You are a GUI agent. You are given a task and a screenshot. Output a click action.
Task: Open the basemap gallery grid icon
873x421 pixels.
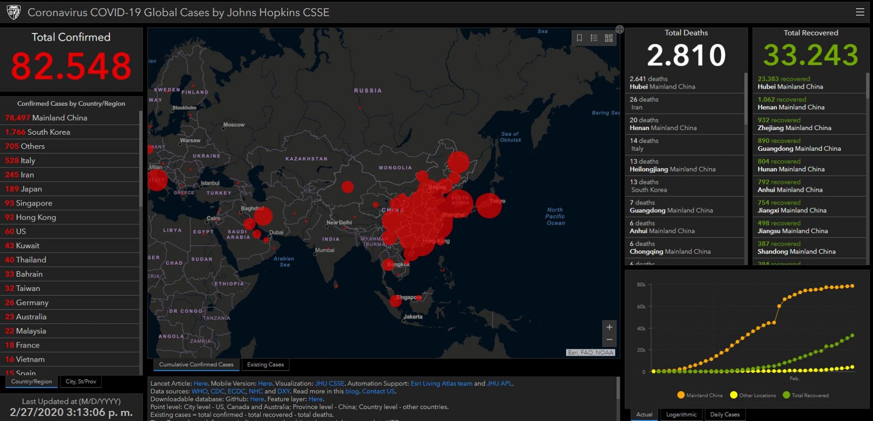pos(609,38)
